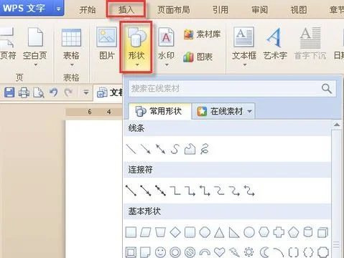
Task: Open the 素材库 material library
Action: (202, 34)
